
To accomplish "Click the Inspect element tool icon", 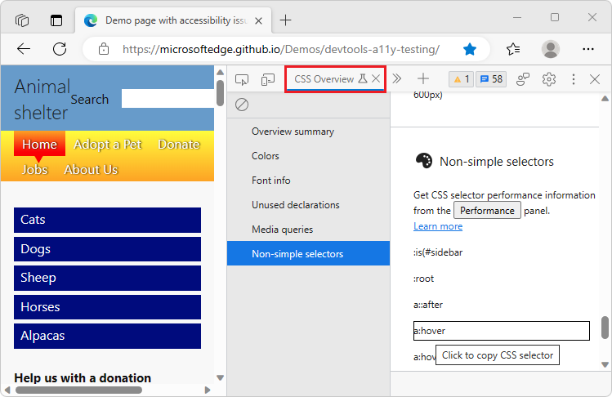I will pyautogui.click(x=242, y=79).
